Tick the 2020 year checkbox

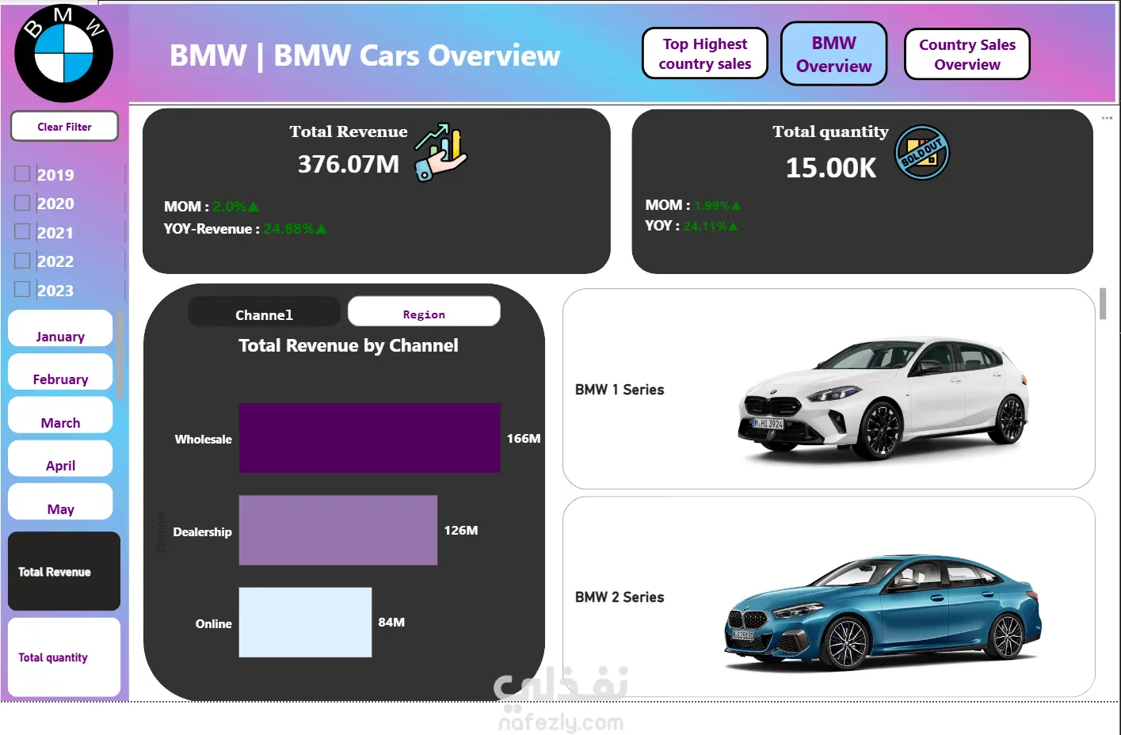[22, 203]
